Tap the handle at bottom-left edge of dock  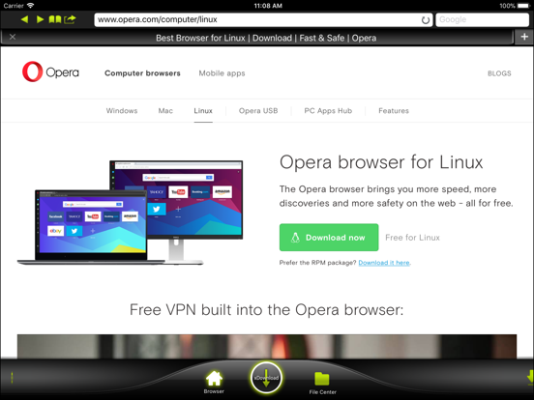[12, 378]
